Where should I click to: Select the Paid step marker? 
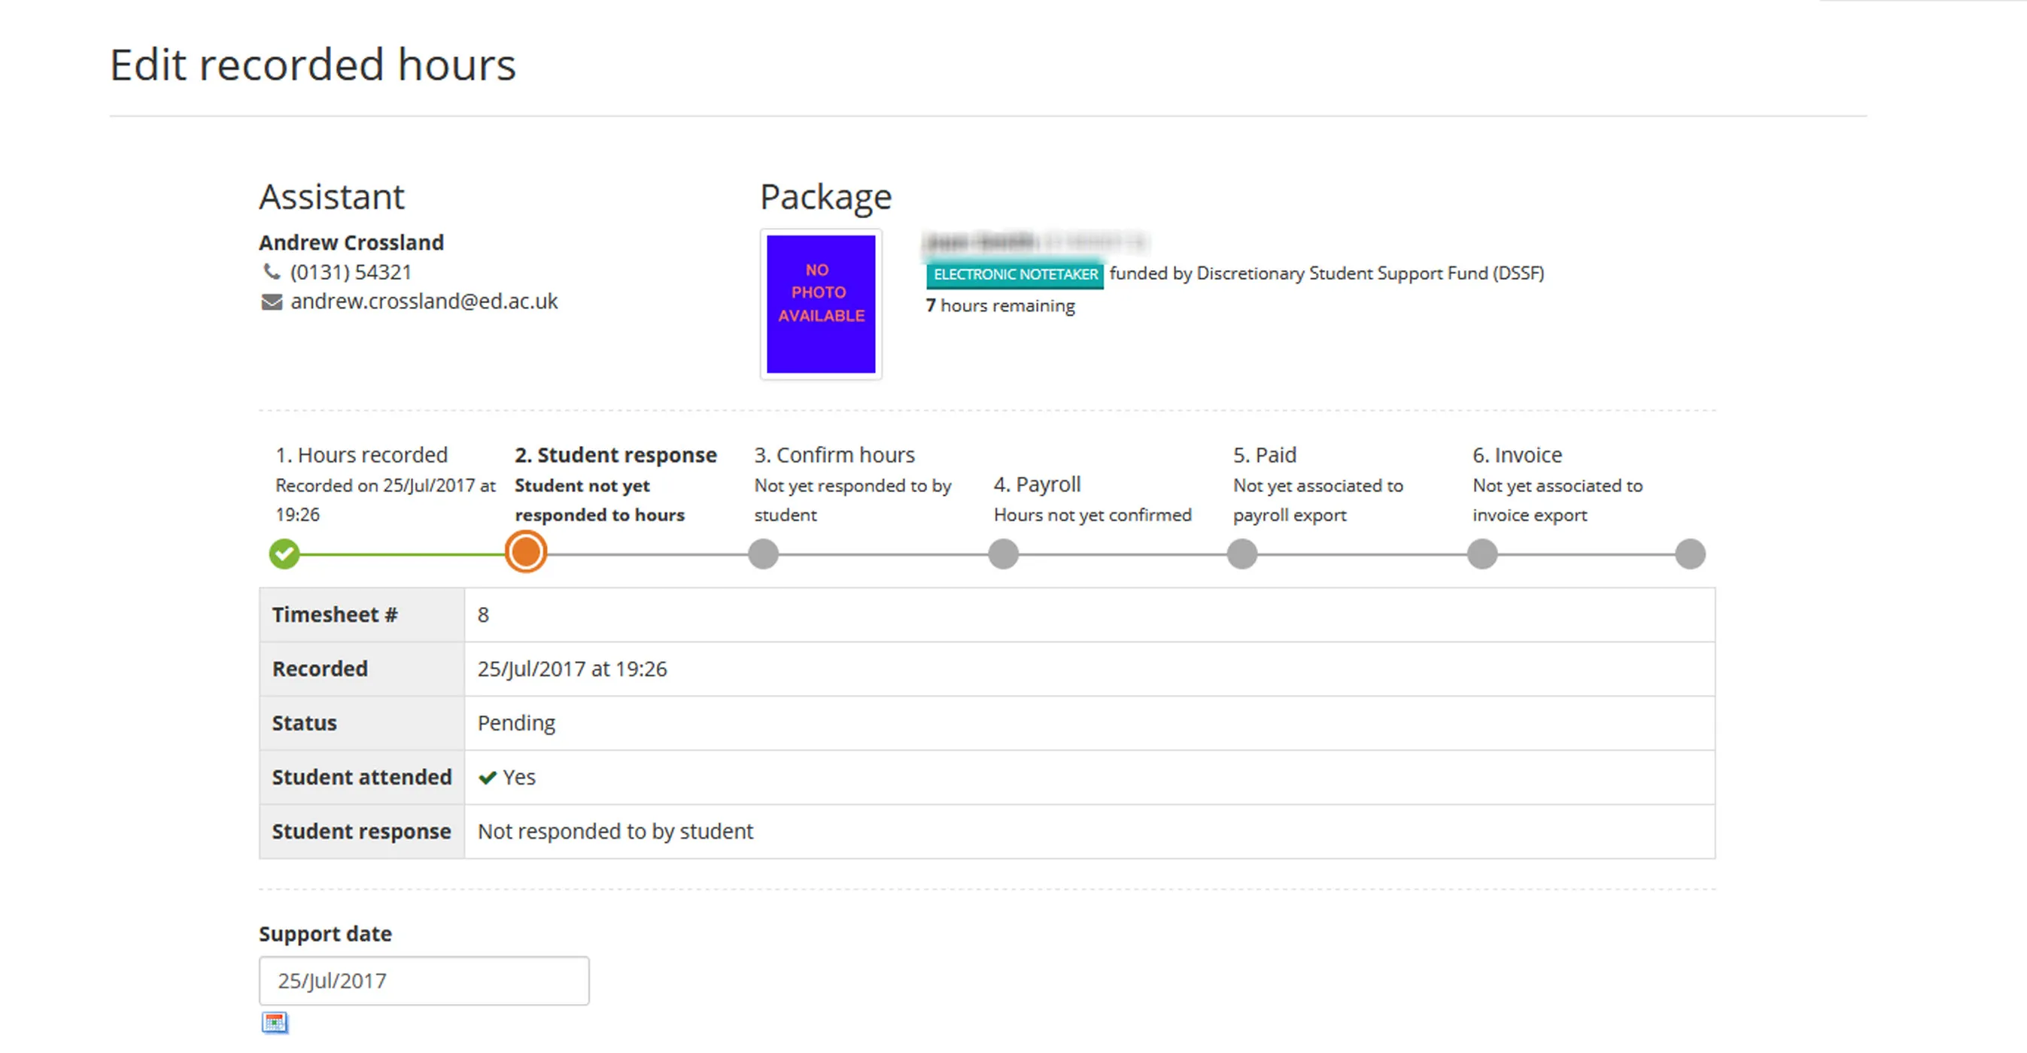coord(1241,554)
